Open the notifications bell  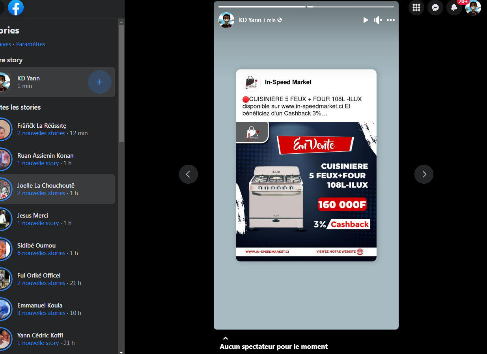click(454, 7)
